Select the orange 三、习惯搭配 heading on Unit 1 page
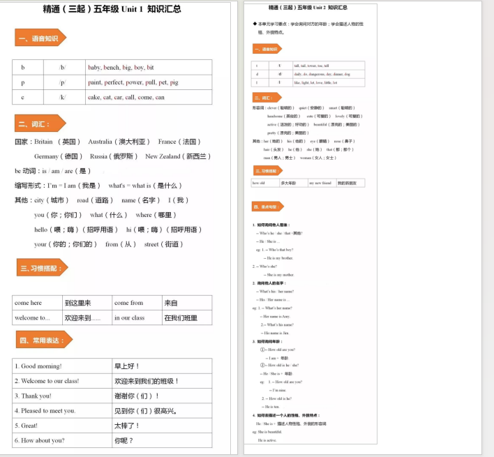Viewport: 494px width, 457px height. pos(42,268)
